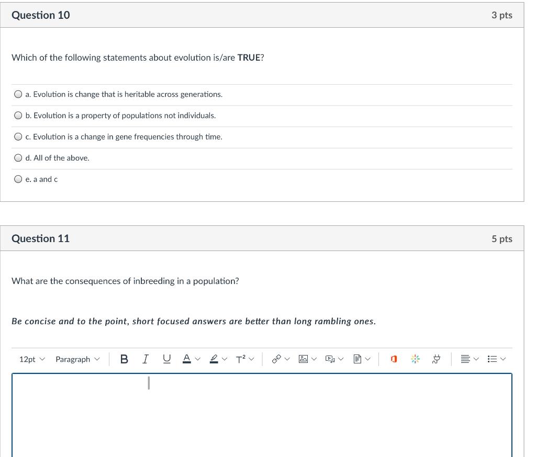Screen dimensions: 536x457
Task: Click the inbreeding consequences question text
Action: click(126, 281)
